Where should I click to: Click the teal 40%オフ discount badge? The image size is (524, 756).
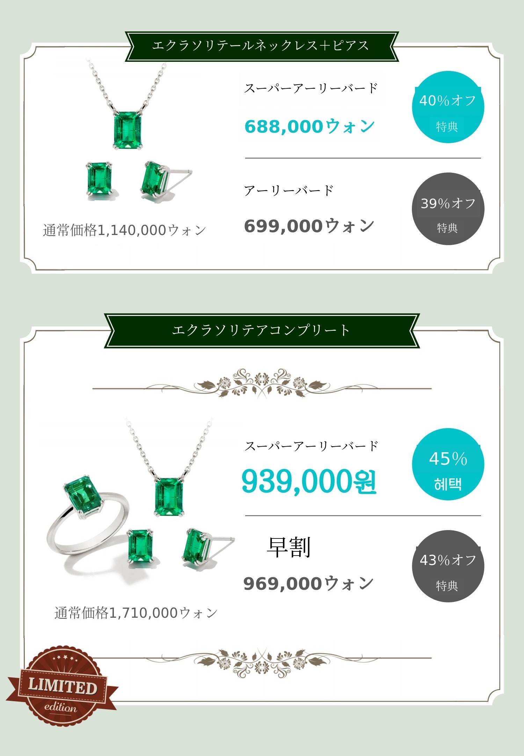pos(448,107)
